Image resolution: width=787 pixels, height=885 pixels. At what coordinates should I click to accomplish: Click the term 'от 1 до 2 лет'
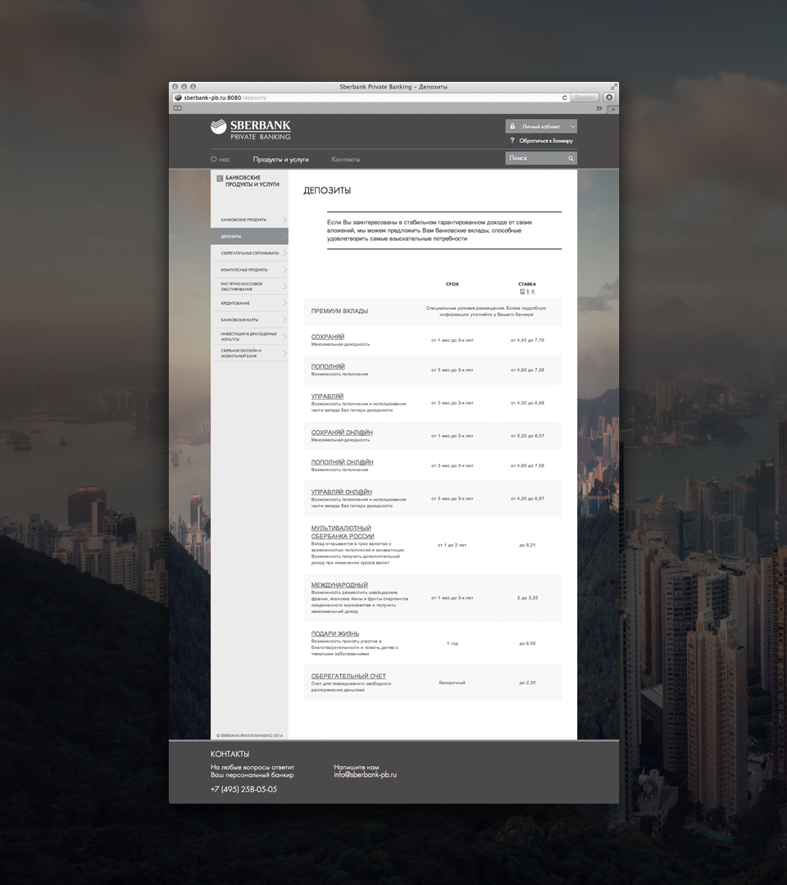[x=453, y=545]
